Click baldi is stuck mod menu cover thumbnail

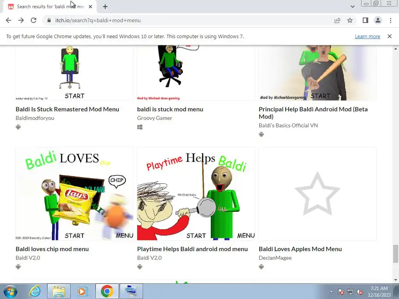tap(196, 73)
